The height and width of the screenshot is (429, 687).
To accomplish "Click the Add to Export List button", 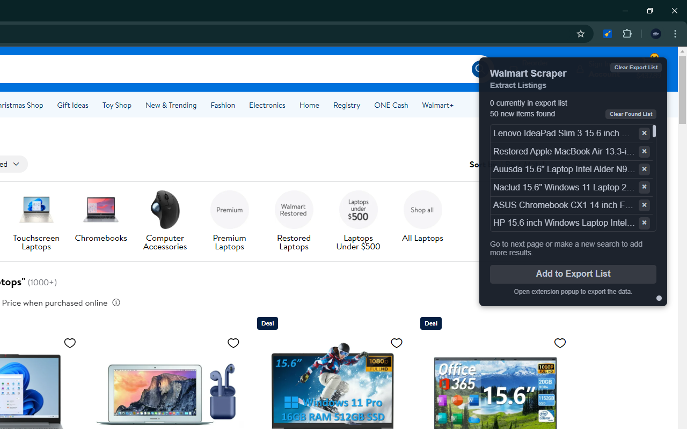I will (x=573, y=274).
